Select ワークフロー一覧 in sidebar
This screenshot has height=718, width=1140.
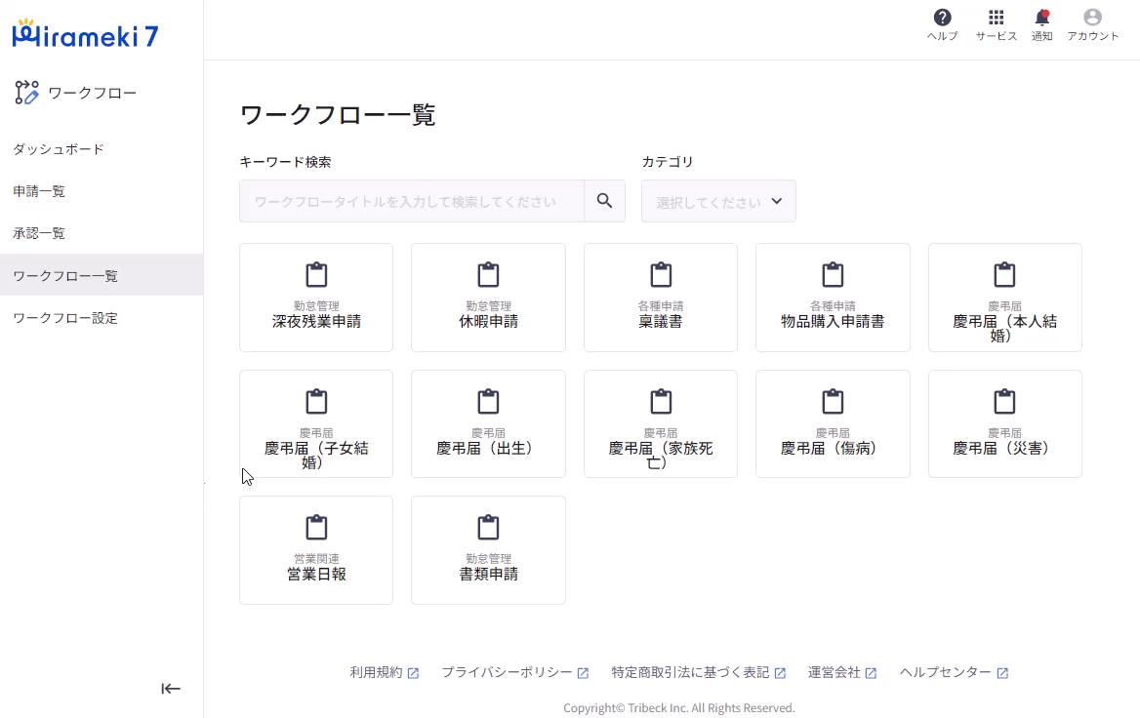click(102, 275)
